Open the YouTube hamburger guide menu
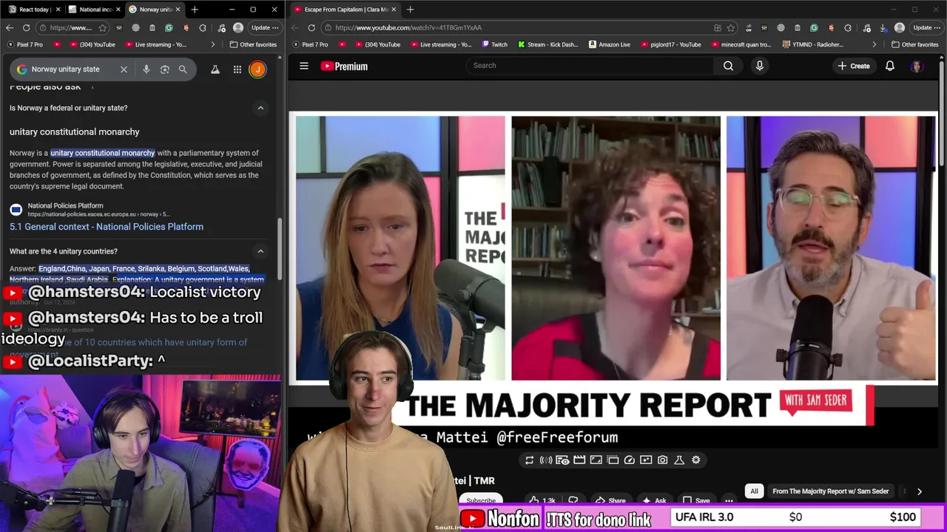947x532 pixels. [303, 66]
